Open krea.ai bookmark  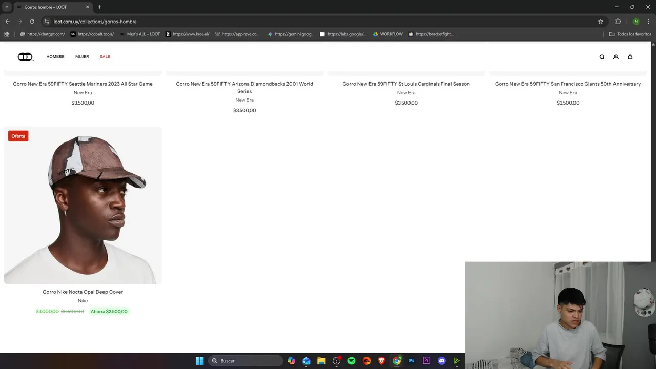[187, 34]
